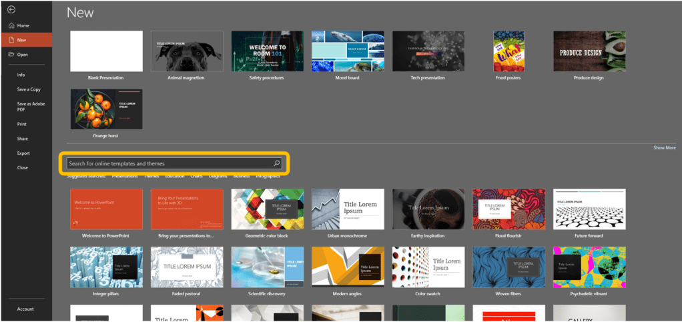The height and width of the screenshot is (322, 682).
Task: Select the Color swatch template
Action: (428, 267)
